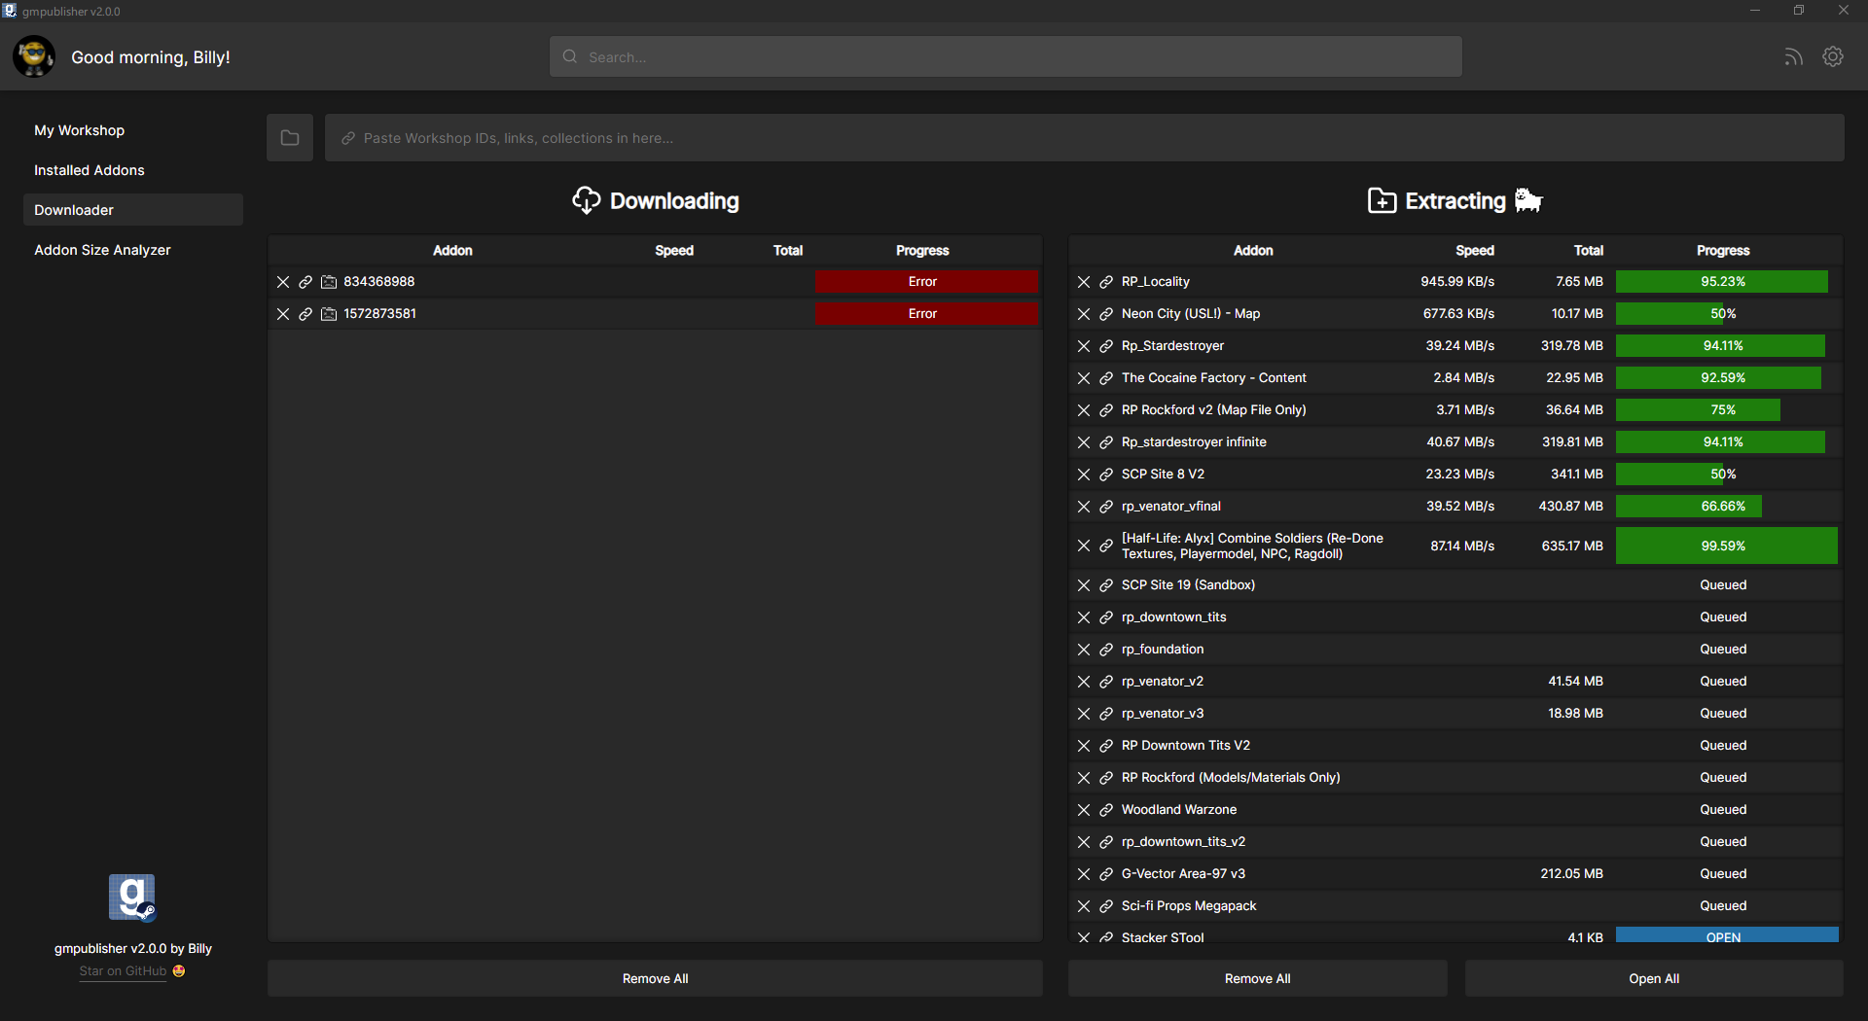Click the link icon next to RP_Locality
This screenshot has height=1021, width=1868.
[1106, 282]
